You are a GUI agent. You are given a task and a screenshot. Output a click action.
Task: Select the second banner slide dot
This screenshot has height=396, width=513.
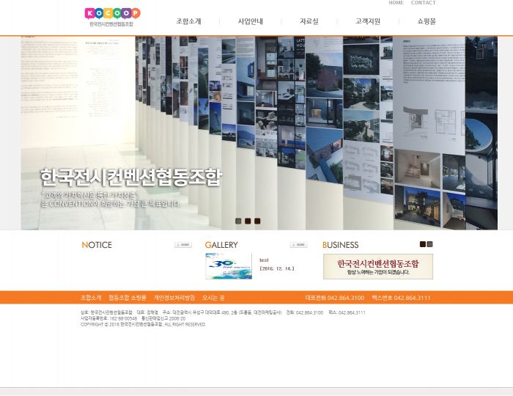[248, 221]
